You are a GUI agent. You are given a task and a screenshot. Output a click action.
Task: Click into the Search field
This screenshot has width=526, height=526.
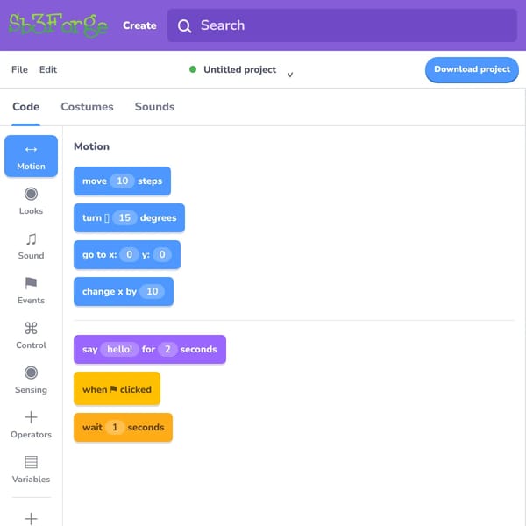point(342,25)
